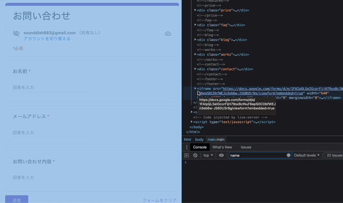Expand the div class="price" node
This screenshot has width=343, height=203.
coord(195,10)
